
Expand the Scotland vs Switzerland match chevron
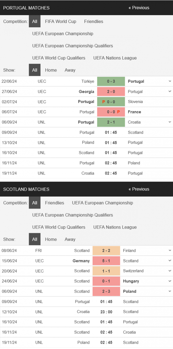pos(170,271)
